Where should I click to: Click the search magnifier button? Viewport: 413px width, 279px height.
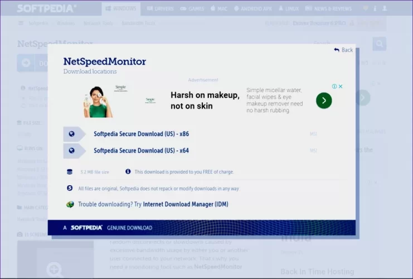380,44
